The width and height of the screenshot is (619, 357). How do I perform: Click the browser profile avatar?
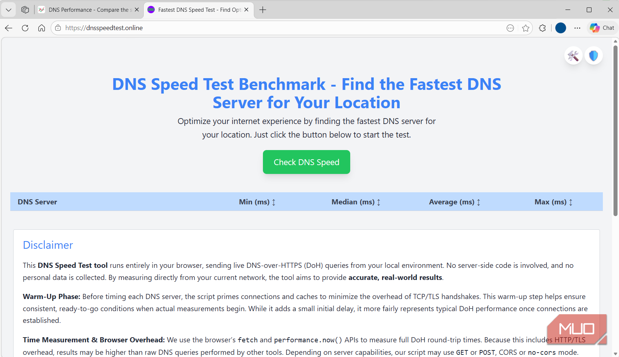[x=561, y=28]
